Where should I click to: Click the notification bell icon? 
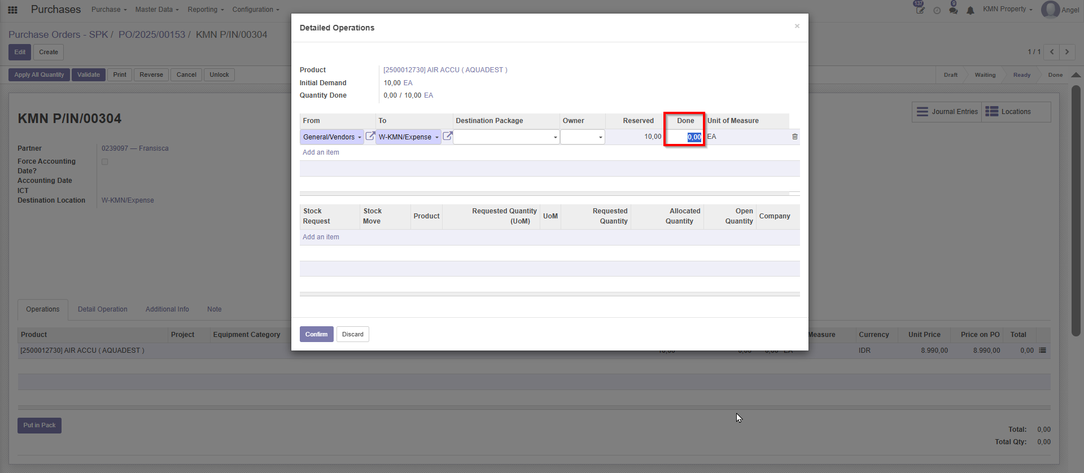pyautogui.click(x=971, y=10)
